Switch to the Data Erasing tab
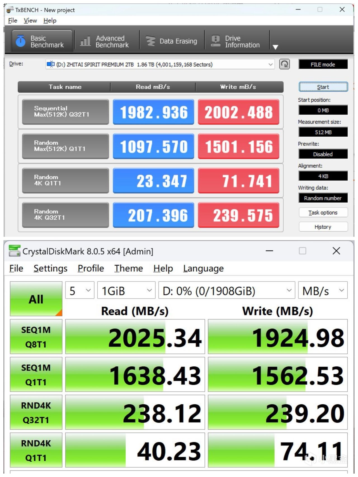 [x=172, y=41]
